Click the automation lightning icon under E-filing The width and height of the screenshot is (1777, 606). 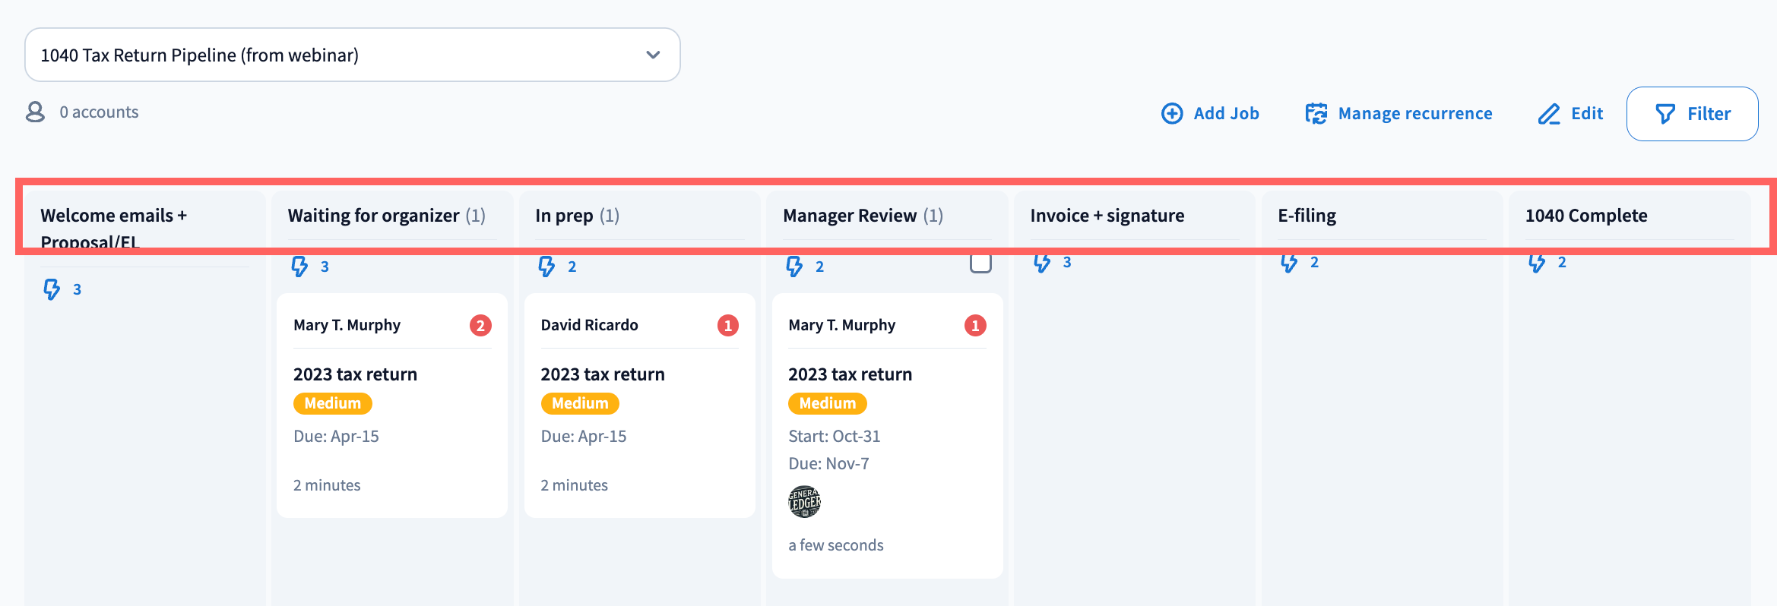tap(1289, 263)
